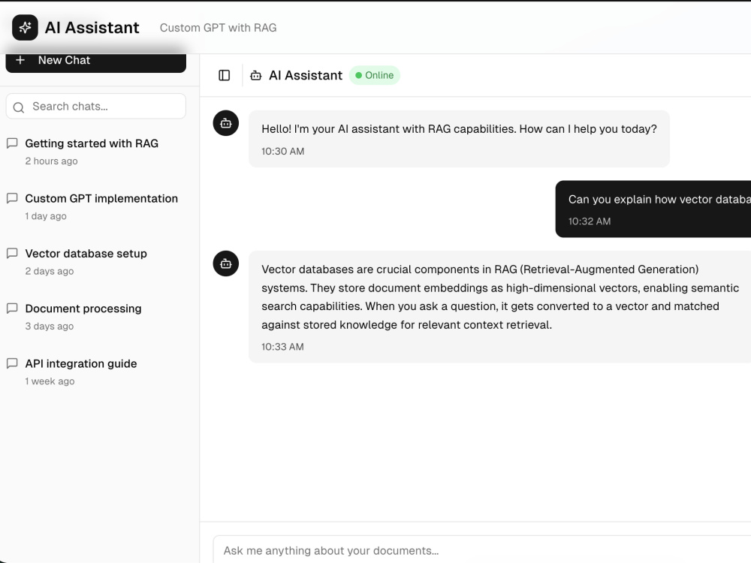Click the Vector databases reply text
The height and width of the screenshot is (563, 751).
(500, 297)
